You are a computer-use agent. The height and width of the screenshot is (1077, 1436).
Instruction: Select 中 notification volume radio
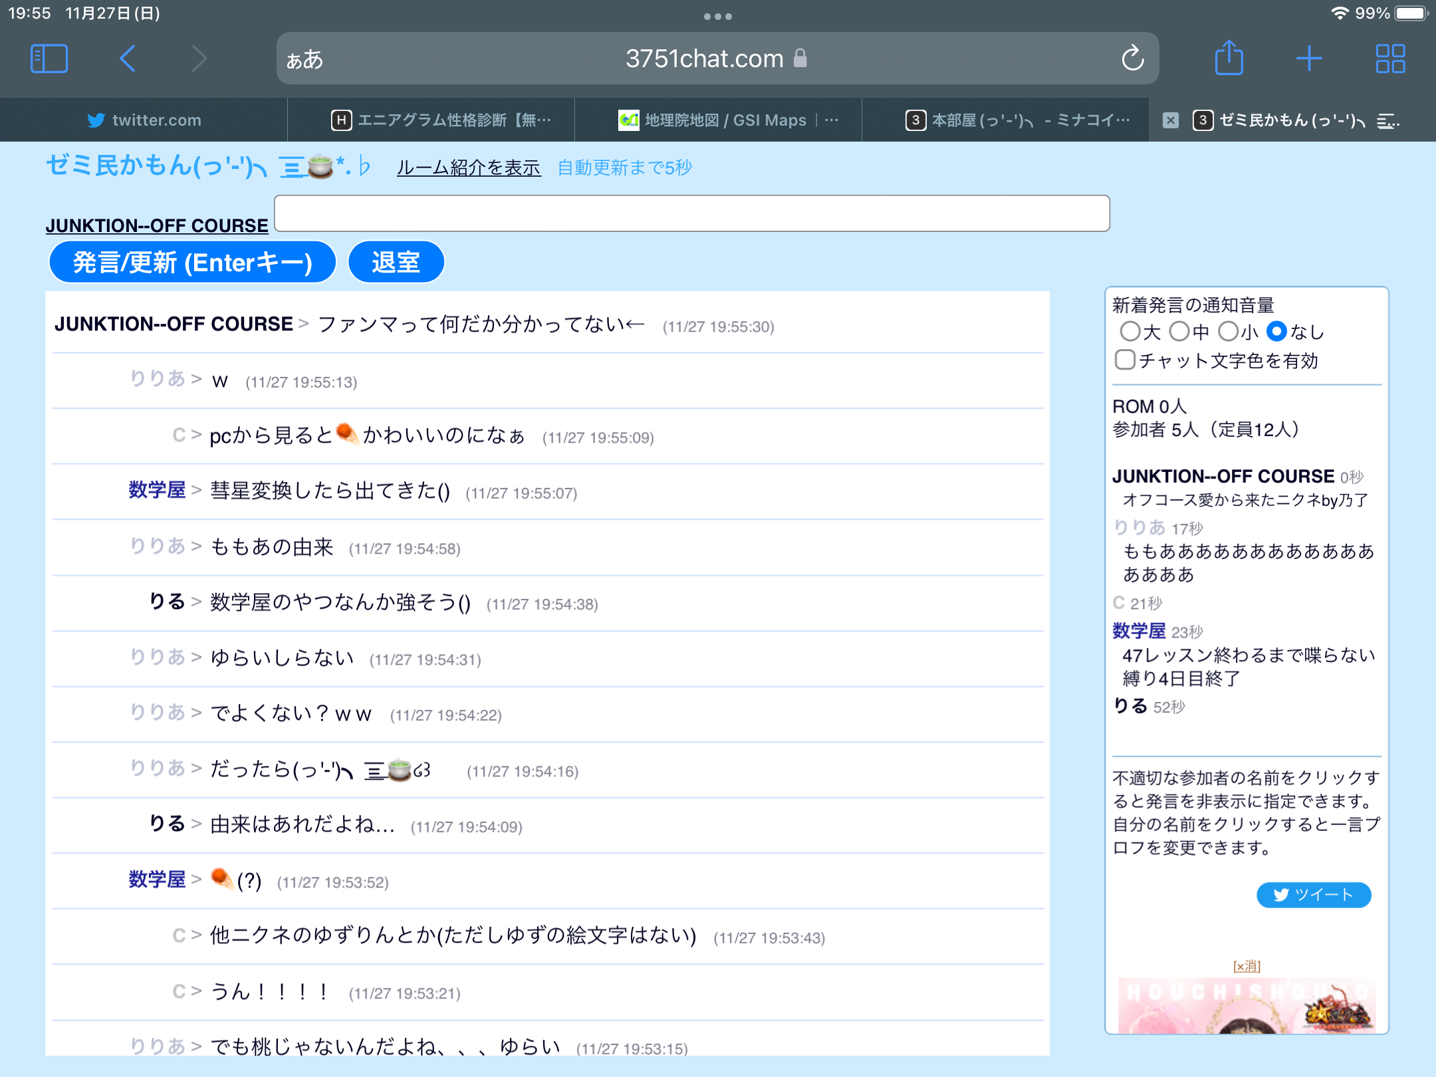point(1179,331)
